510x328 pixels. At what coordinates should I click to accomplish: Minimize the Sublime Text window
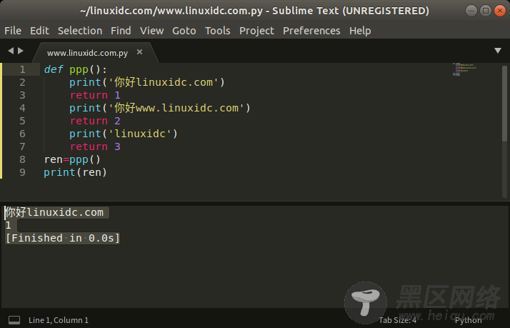click(471, 11)
